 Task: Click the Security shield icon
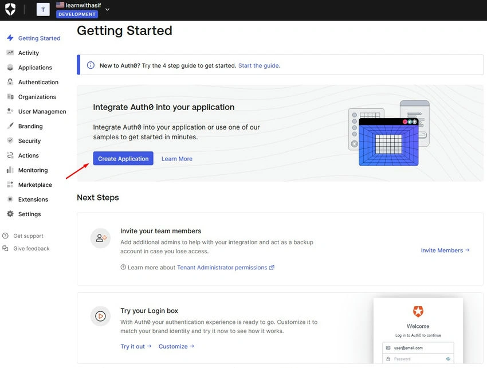click(10, 140)
